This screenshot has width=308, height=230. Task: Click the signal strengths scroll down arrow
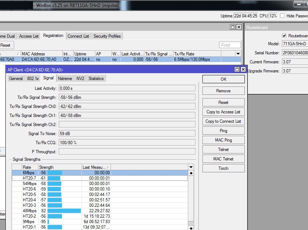(x=191, y=228)
